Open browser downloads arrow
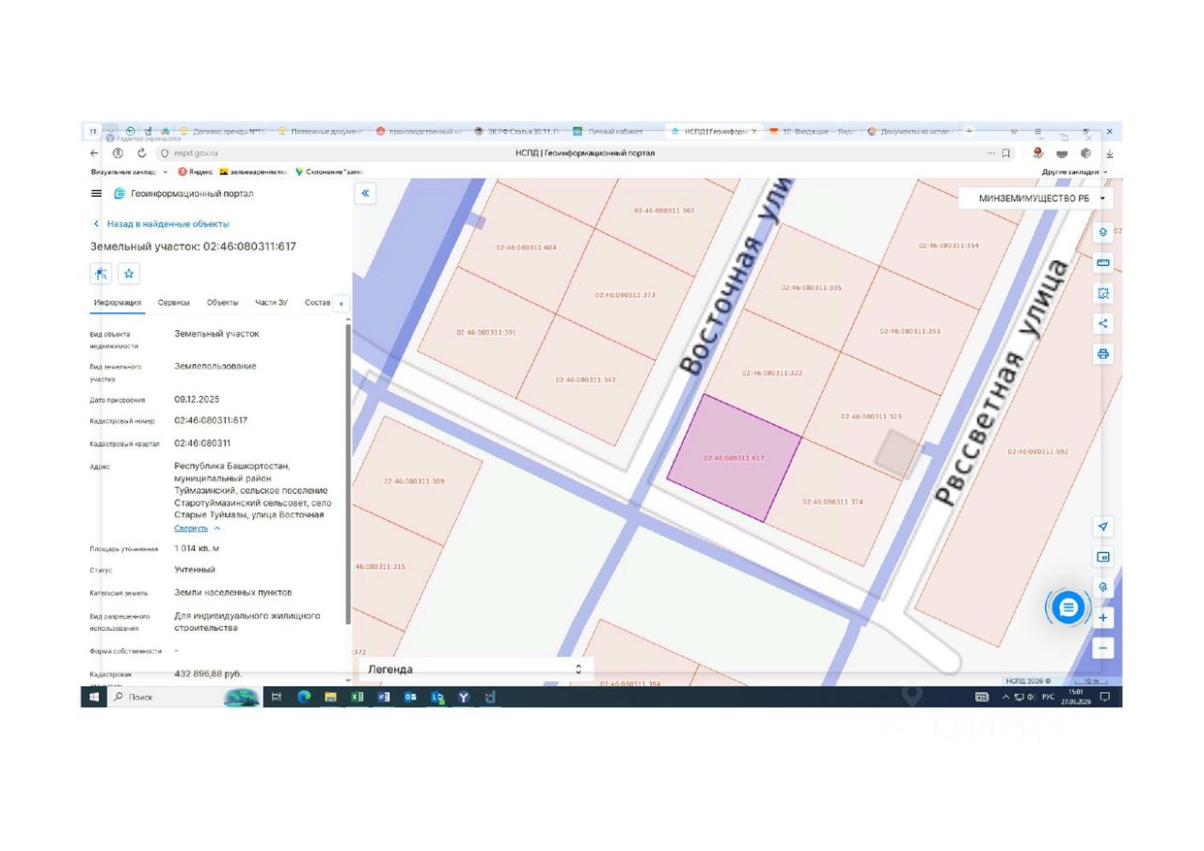The image size is (1204, 851). [1109, 153]
